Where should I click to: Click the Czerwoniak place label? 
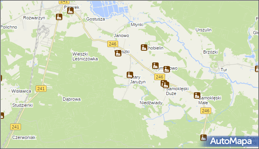(24, 137)
